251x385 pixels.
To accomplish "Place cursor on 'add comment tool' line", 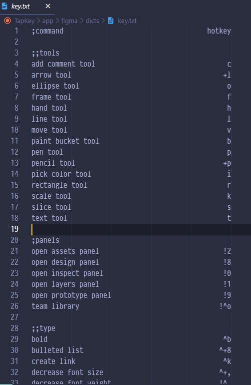I will [63, 64].
